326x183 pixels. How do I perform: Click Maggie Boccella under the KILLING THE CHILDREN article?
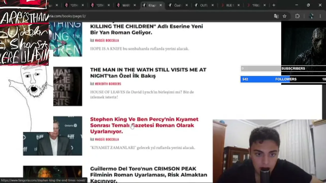[x=107, y=40]
